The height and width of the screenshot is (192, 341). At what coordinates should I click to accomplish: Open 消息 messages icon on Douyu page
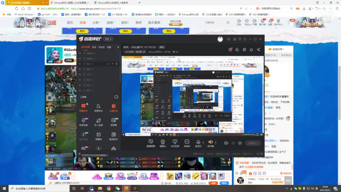pyautogui.click(x=270, y=22)
